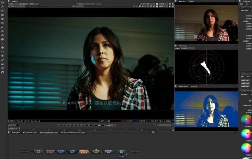The width and height of the screenshot is (252, 159).
Task: Open the Merge nodes menu icon
Action: point(3,31)
